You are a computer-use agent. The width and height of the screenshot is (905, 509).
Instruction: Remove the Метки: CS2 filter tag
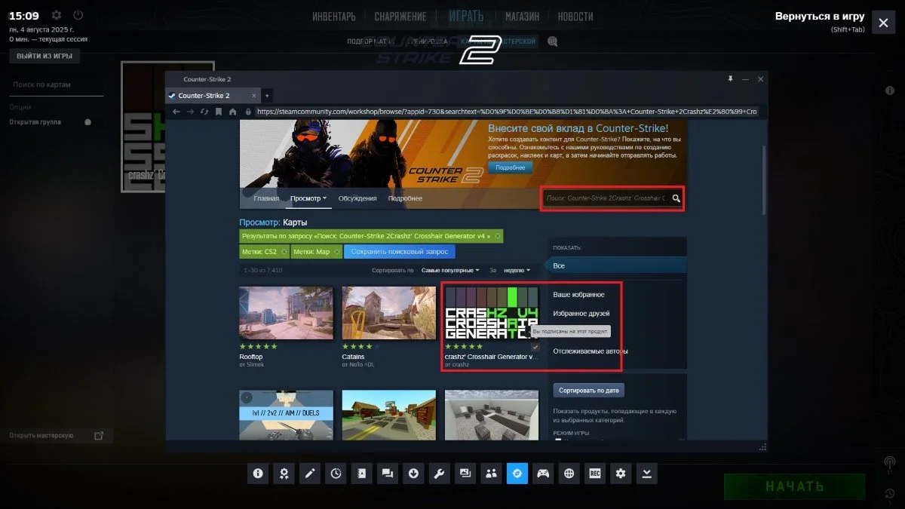pyautogui.click(x=284, y=252)
